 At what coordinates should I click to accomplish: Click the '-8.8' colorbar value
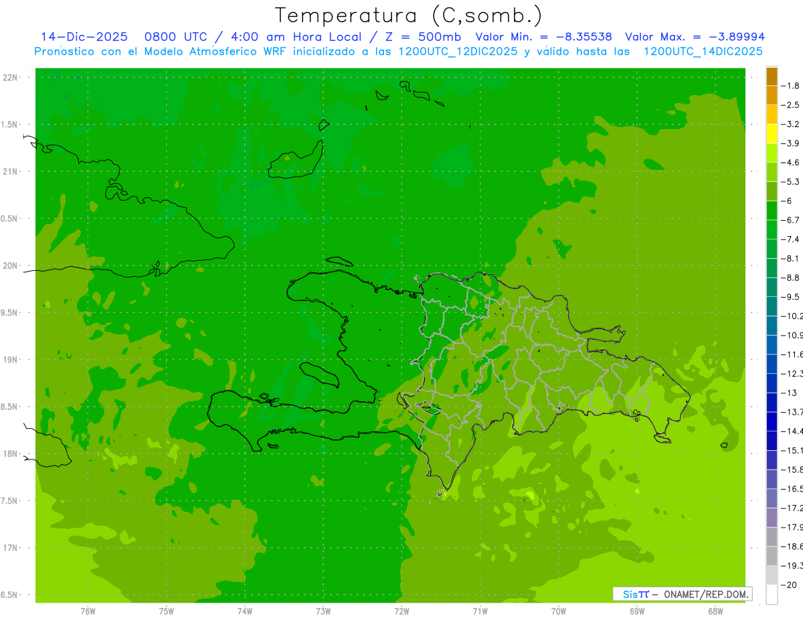click(x=790, y=278)
